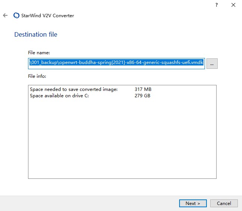Screen dimensions: 242x211
Task: Click the 279 GB free space value
Action: [x=143, y=96]
